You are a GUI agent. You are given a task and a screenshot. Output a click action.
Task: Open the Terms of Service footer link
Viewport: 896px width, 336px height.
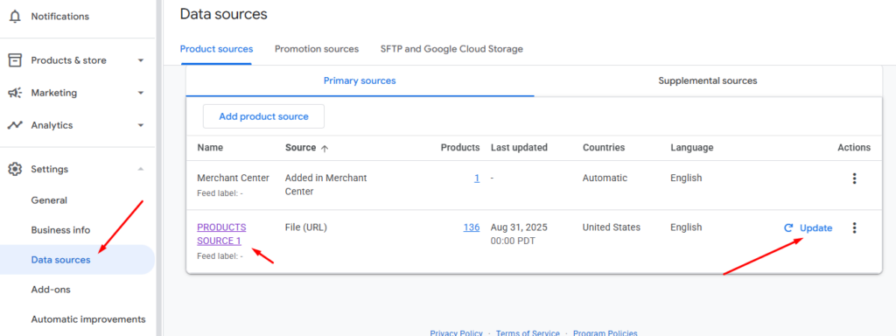click(x=528, y=333)
